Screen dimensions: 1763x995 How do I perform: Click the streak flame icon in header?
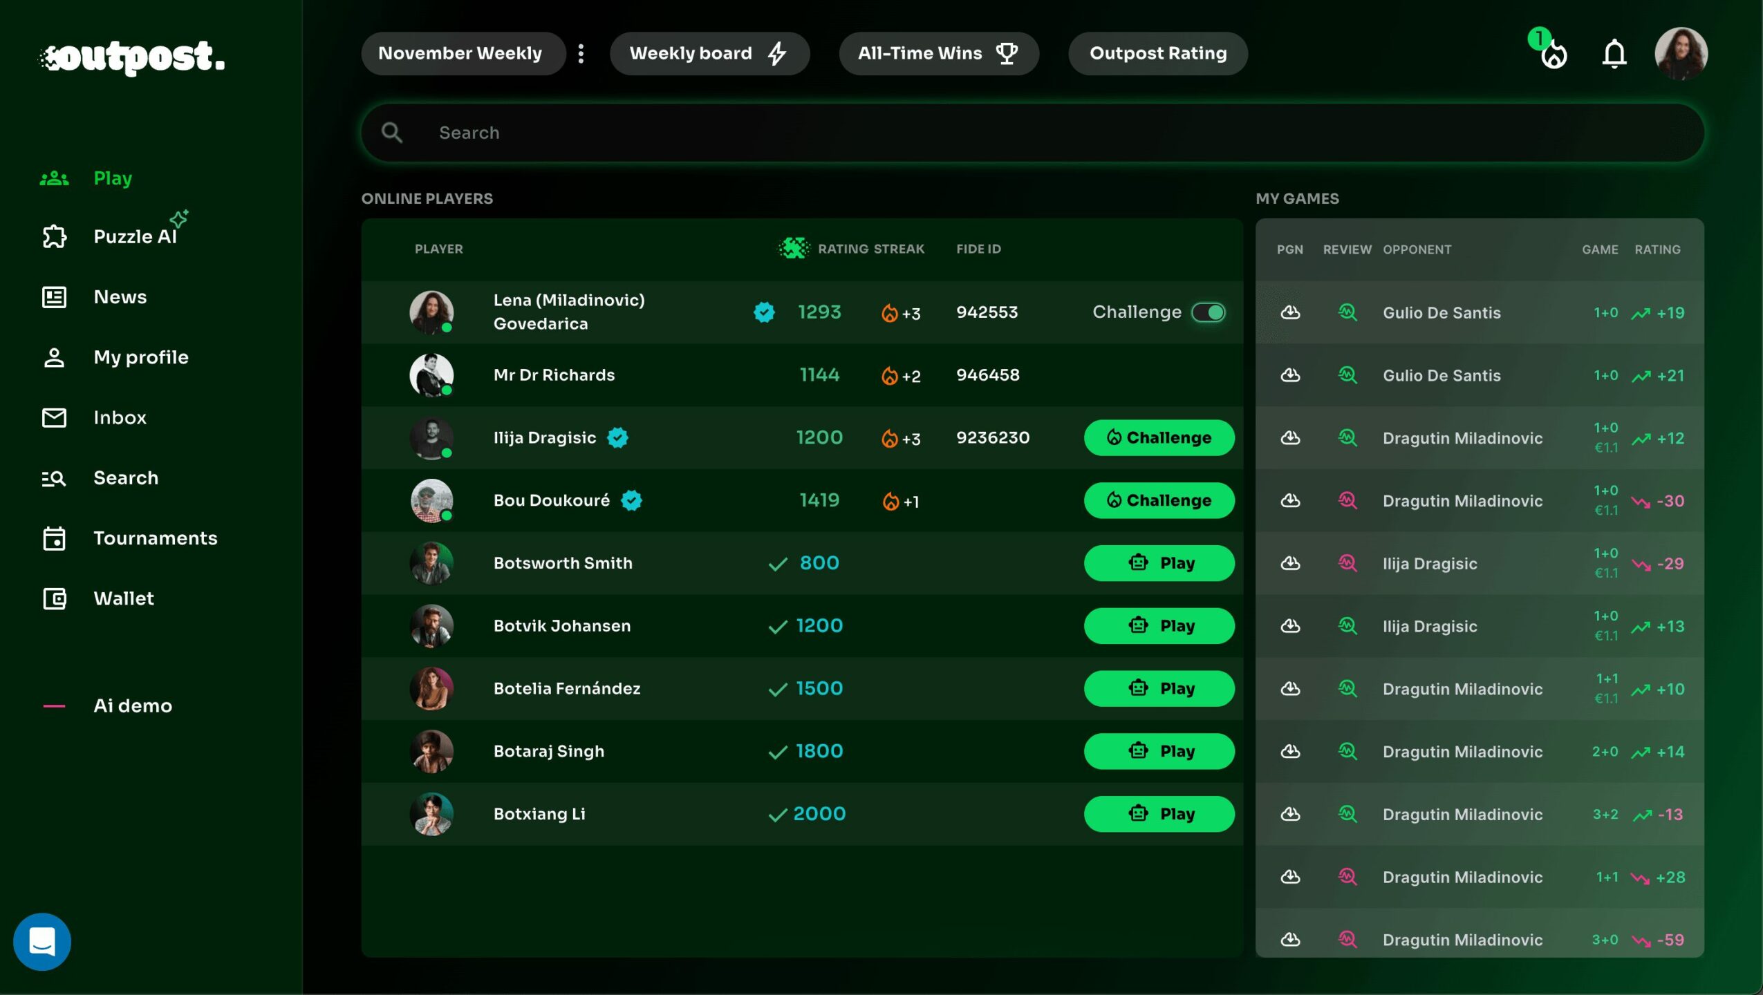click(1553, 54)
